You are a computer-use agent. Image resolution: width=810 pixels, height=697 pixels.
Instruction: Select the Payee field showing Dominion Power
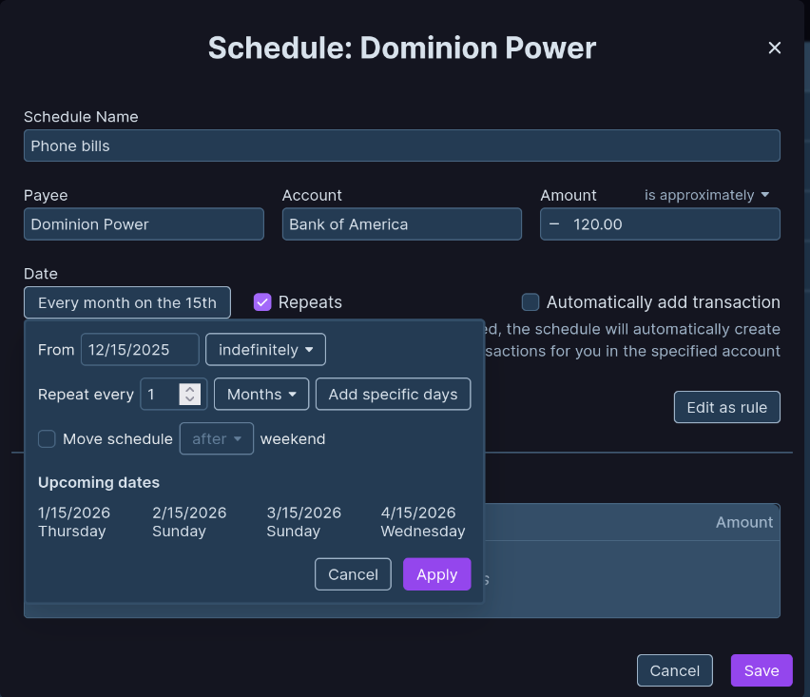(x=144, y=224)
